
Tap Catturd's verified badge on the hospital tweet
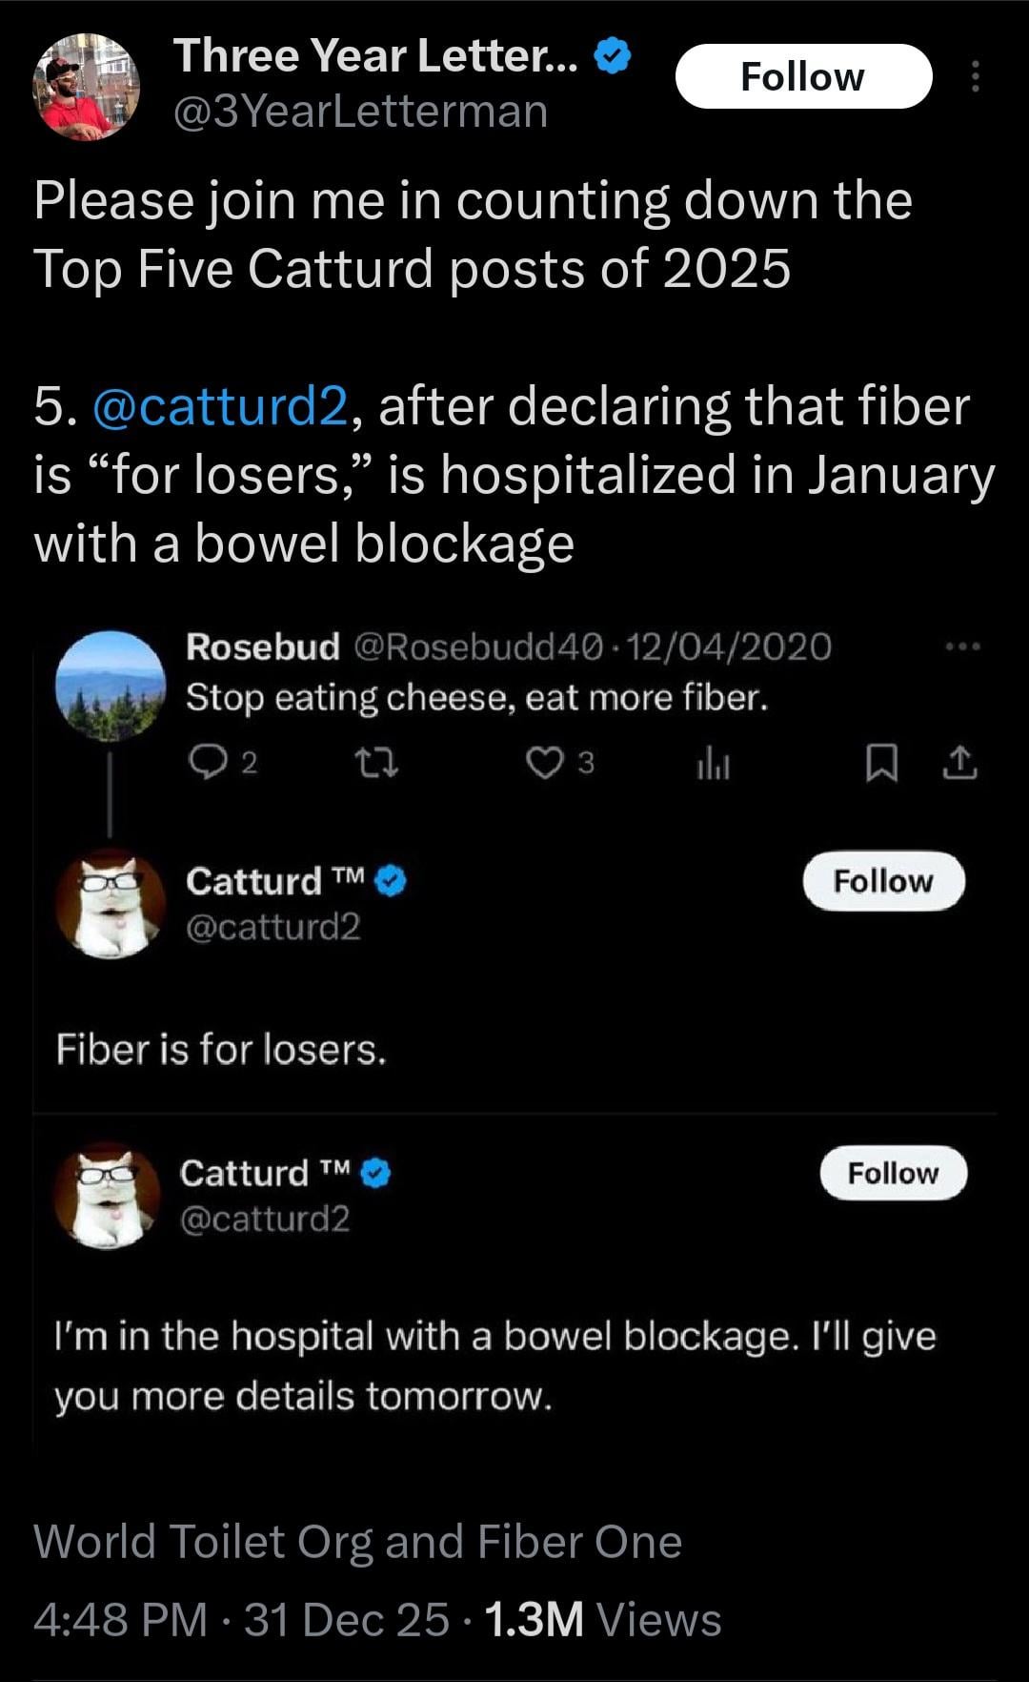pos(377,1173)
